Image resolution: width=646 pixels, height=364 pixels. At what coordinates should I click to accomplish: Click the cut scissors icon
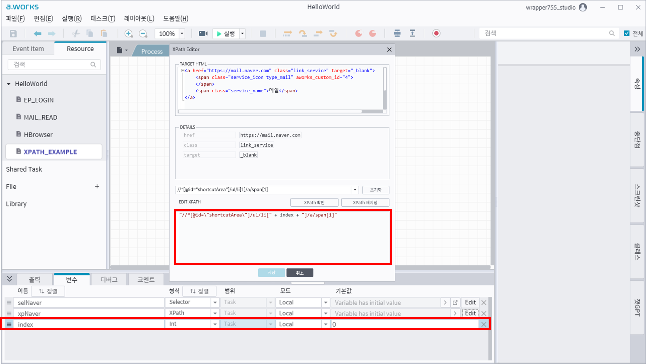pos(76,33)
